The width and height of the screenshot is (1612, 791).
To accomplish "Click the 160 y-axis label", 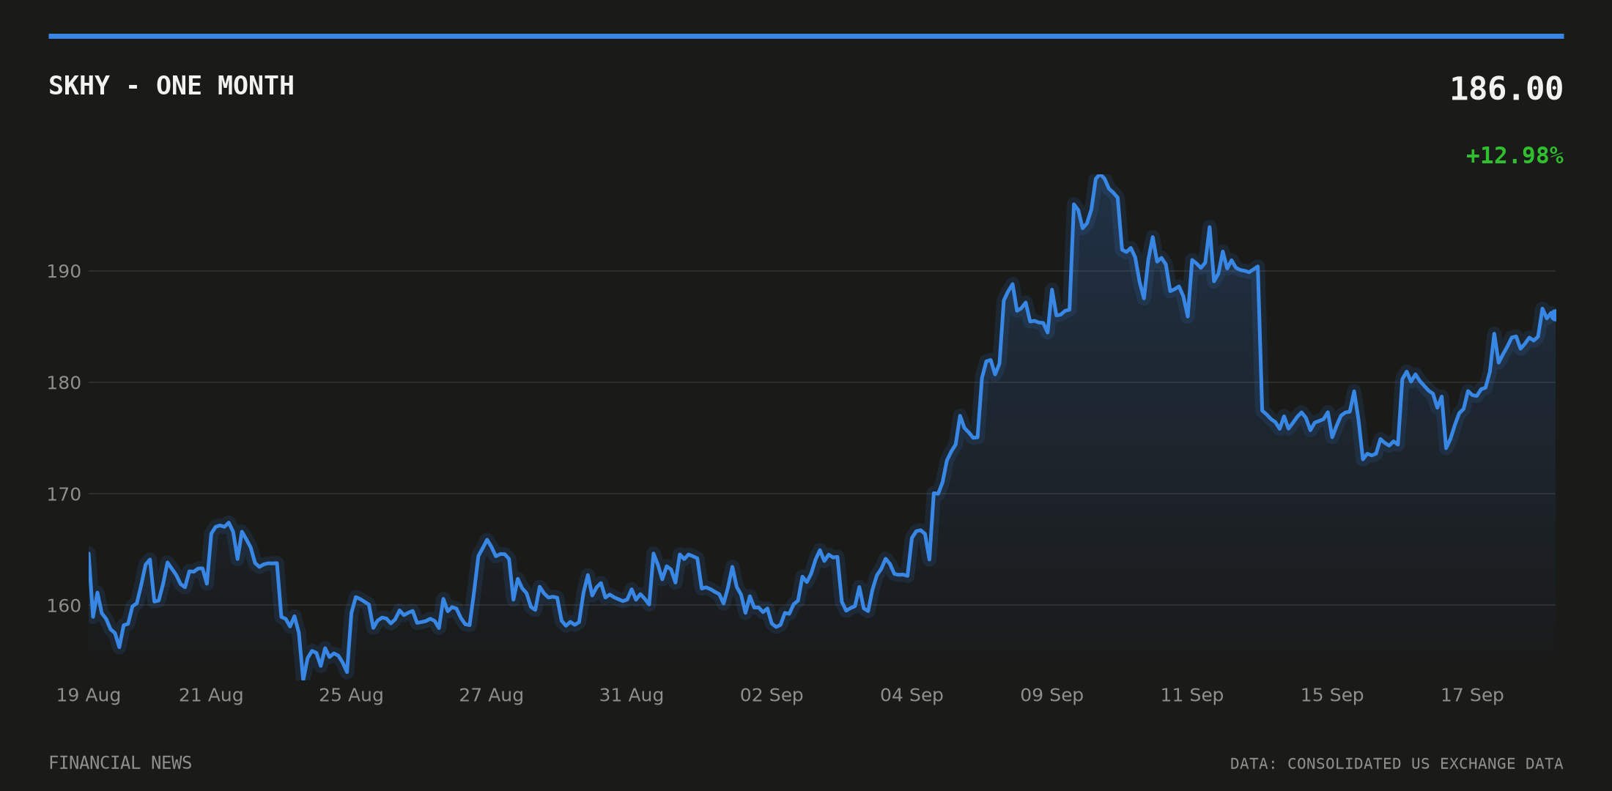I will tap(64, 606).
